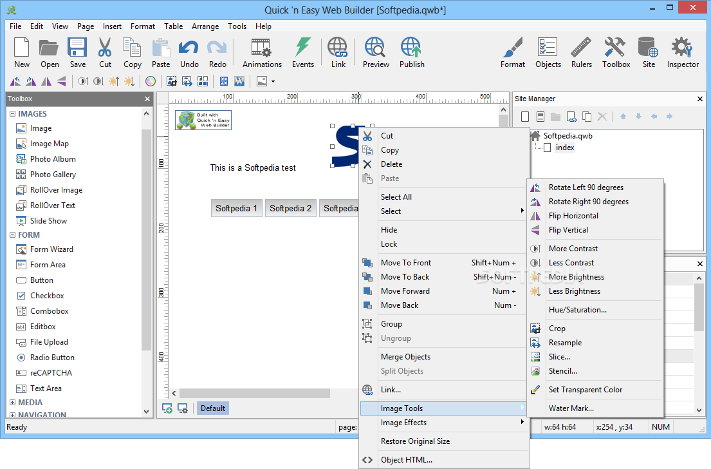Open the Insert menu
711x469 pixels.
(112, 26)
